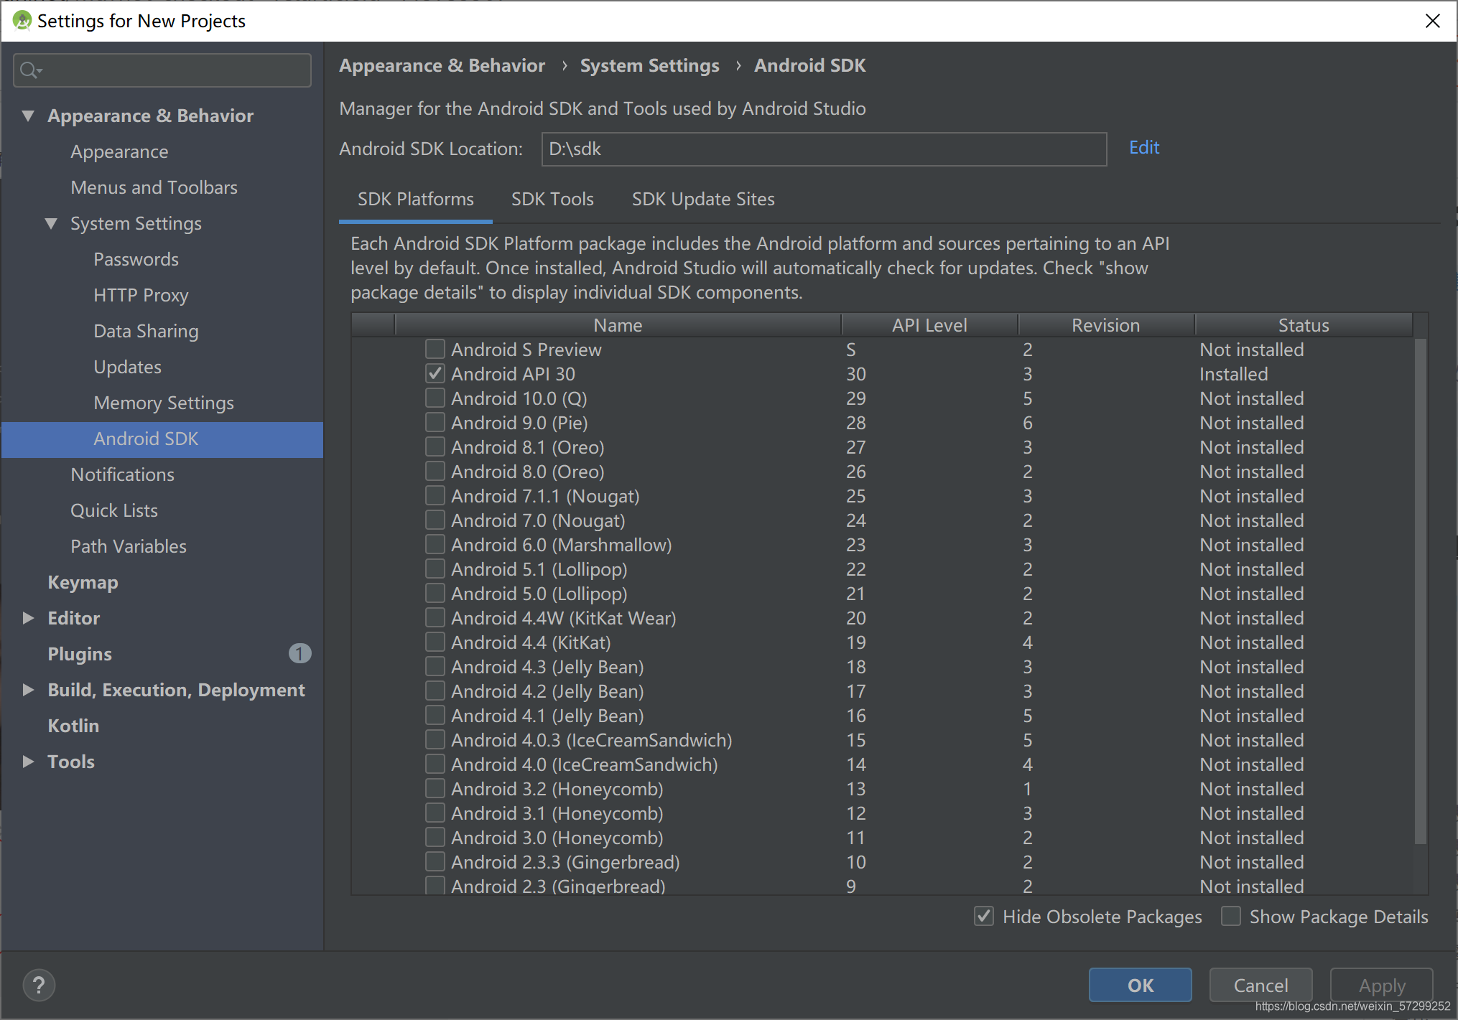Sort the table by Status column header

pos(1304,325)
